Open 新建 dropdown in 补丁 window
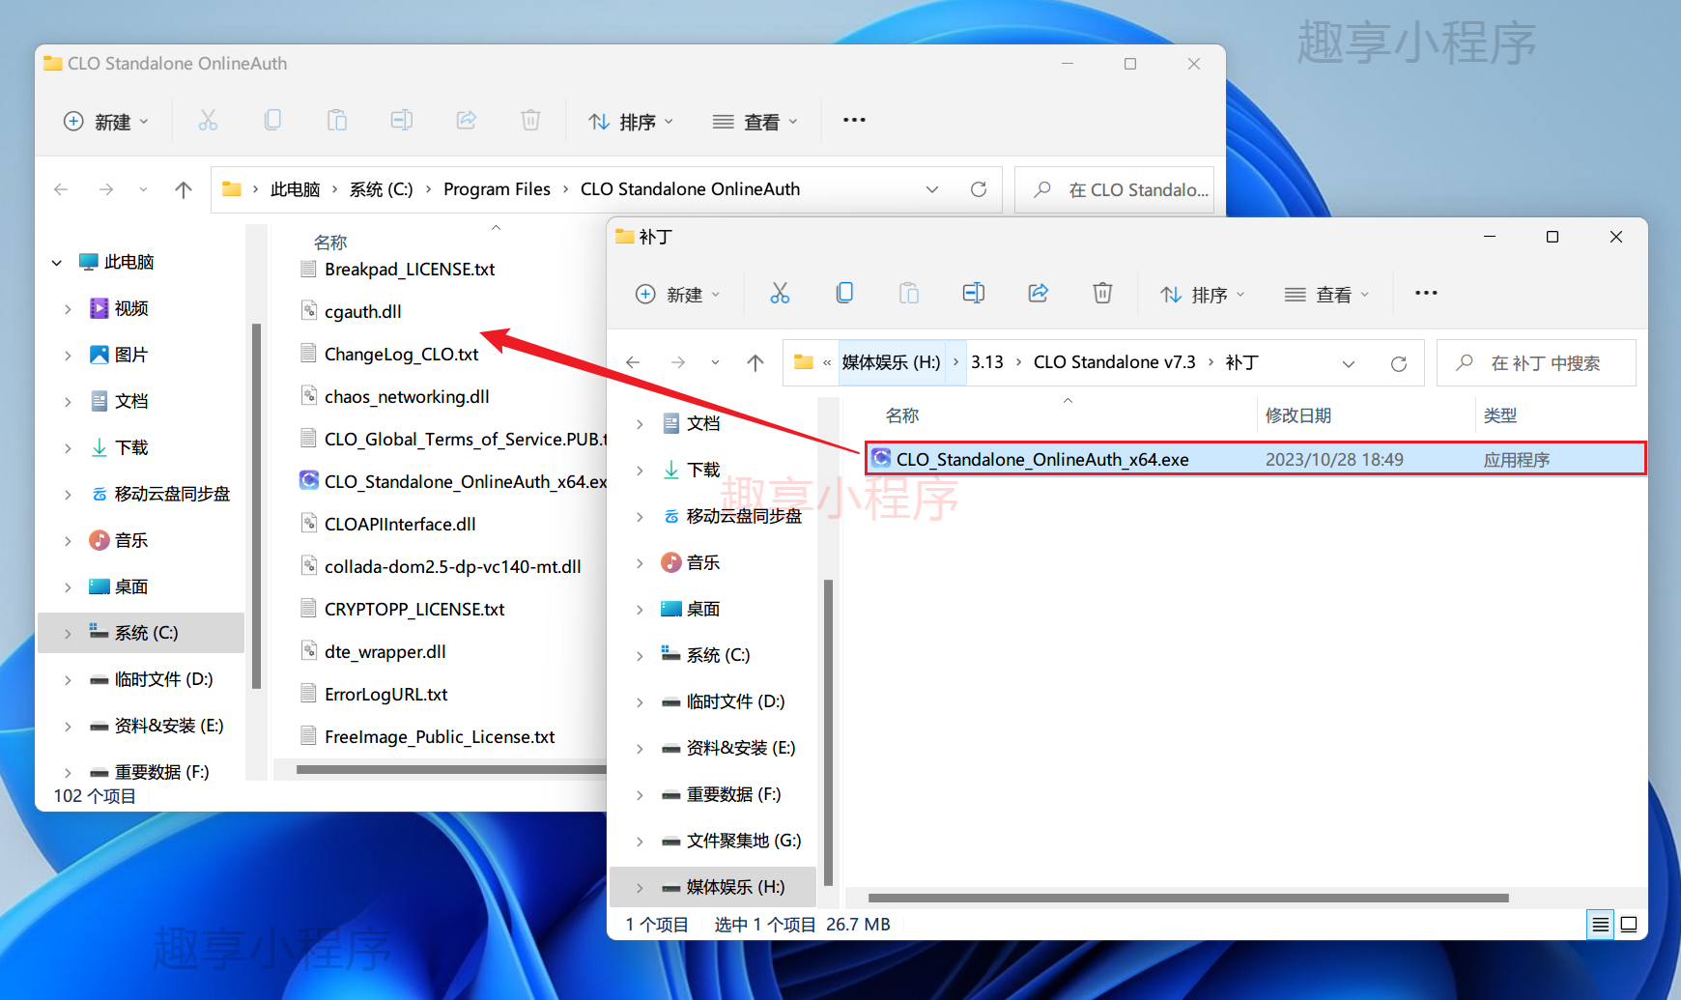 678,294
